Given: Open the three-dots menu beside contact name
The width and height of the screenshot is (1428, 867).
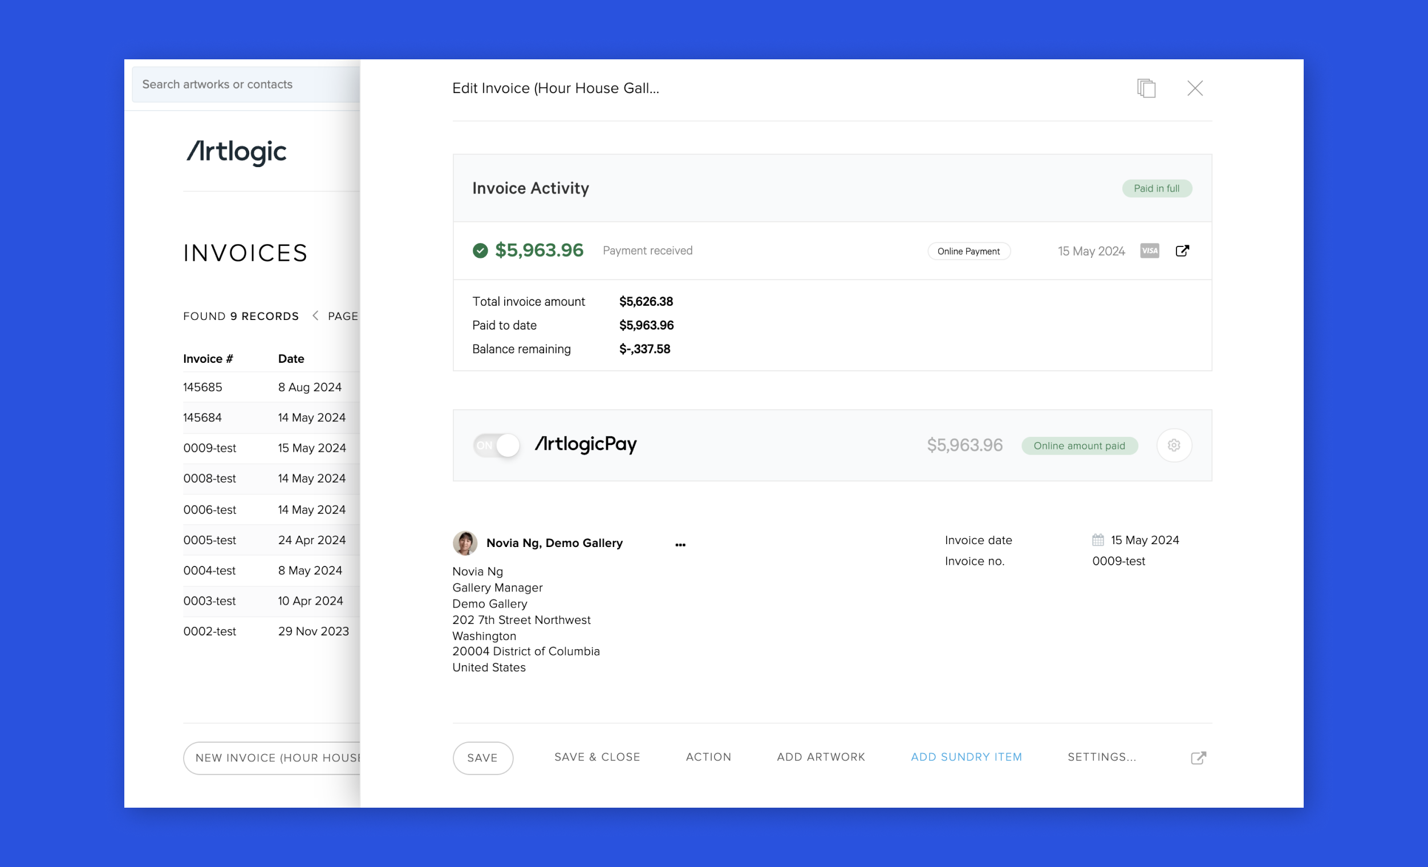Looking at the screenshot, I should (680, 545).
